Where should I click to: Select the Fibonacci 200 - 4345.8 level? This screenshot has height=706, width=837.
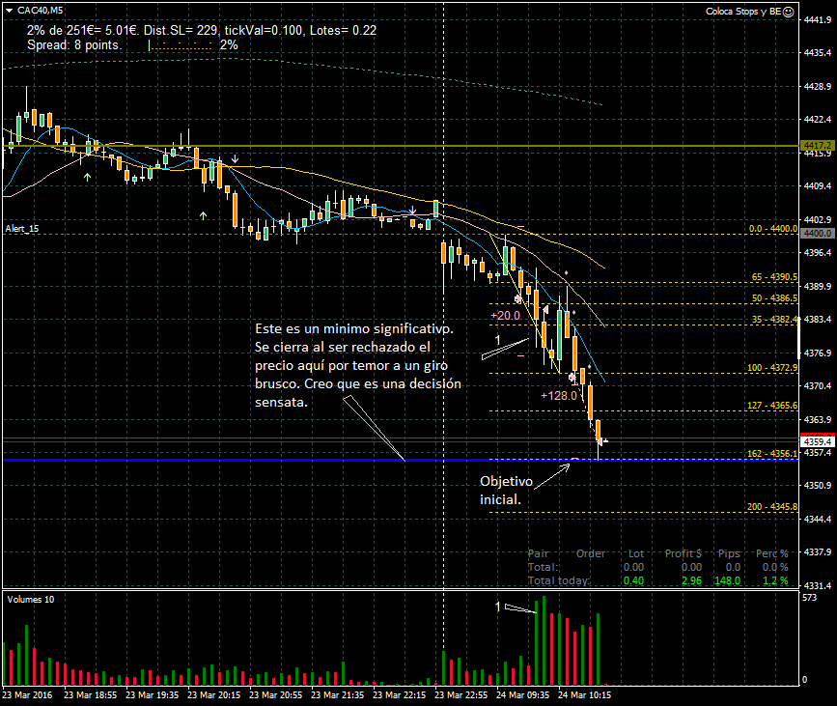point(771,508)
